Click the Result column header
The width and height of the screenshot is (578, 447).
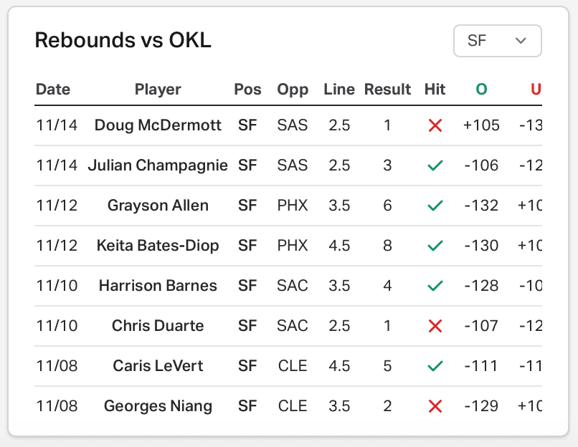pos(387,90)
